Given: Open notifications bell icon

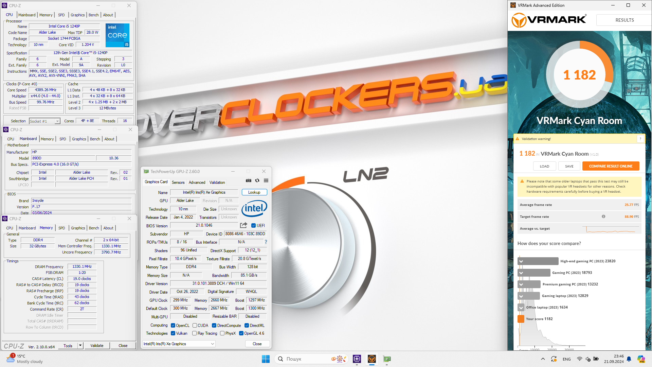Looking at the screenshot, I should pos(629,359).
